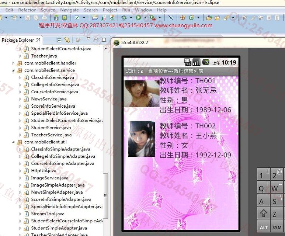Expand the NewsService.java tree node

tap(20, 99)
